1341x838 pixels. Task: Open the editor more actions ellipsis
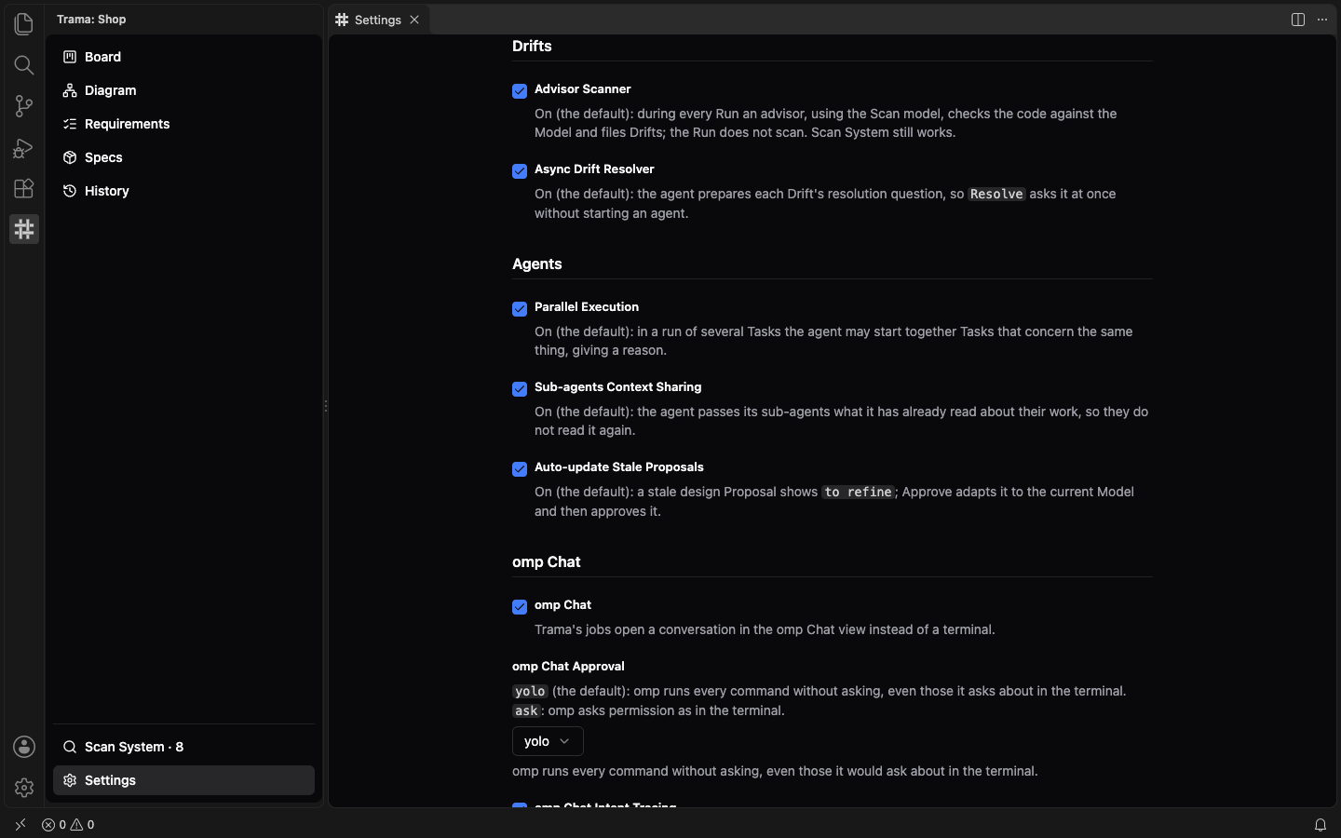[x=1322, y=20]
